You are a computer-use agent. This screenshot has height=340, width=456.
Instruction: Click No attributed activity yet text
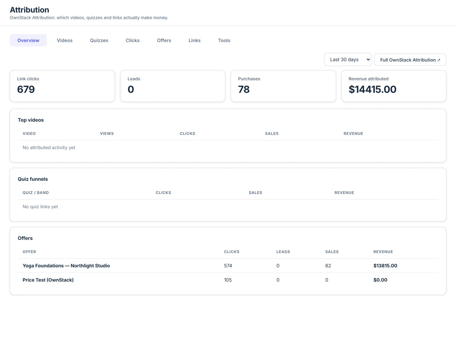point(49,148)
